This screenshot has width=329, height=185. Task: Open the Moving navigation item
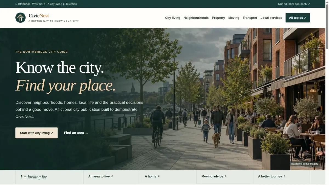point(234,18)
